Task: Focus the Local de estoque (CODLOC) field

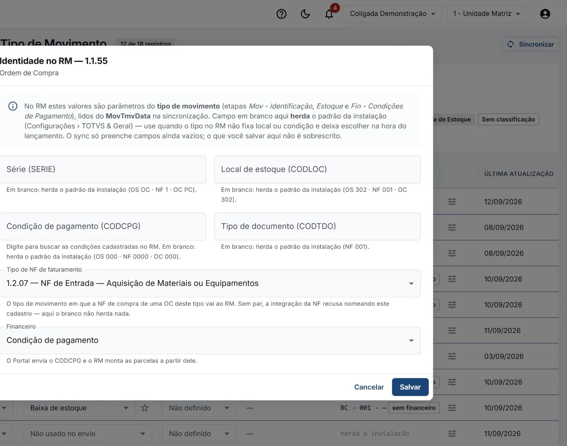Action: click(317, 169)
